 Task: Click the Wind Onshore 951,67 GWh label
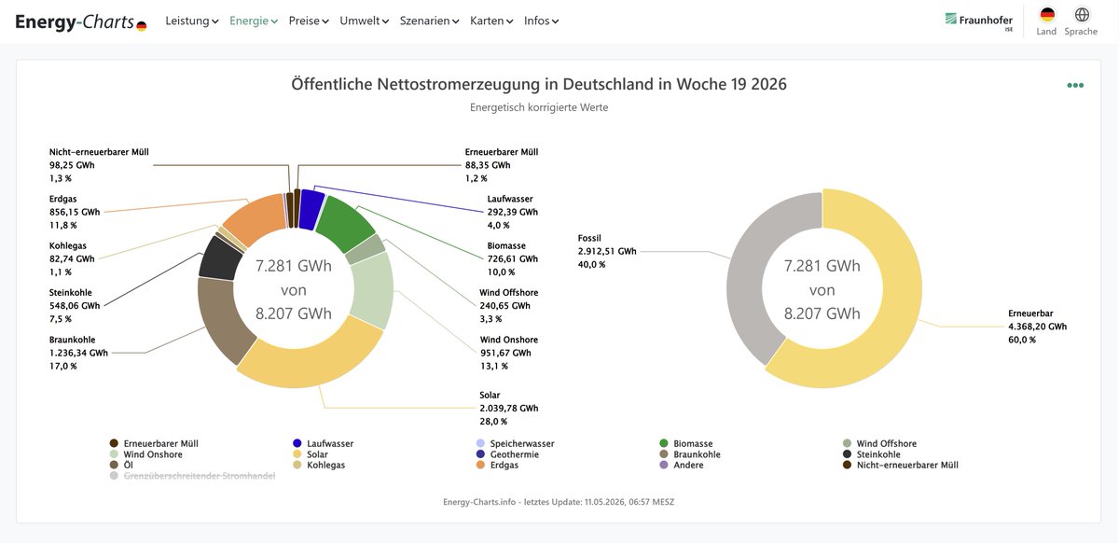(509, 353)
